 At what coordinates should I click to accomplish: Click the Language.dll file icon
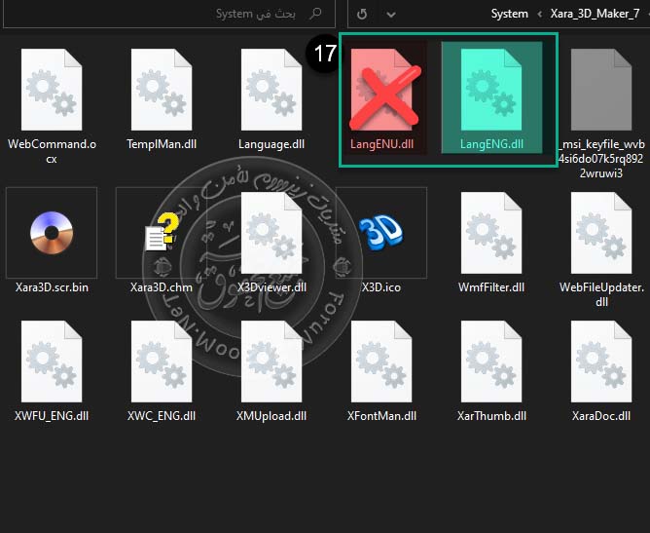pos(271,90)
